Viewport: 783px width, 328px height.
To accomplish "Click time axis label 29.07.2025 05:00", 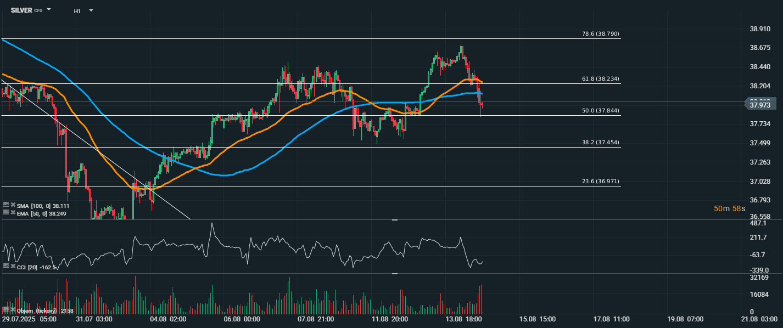I will coord(29,319).
